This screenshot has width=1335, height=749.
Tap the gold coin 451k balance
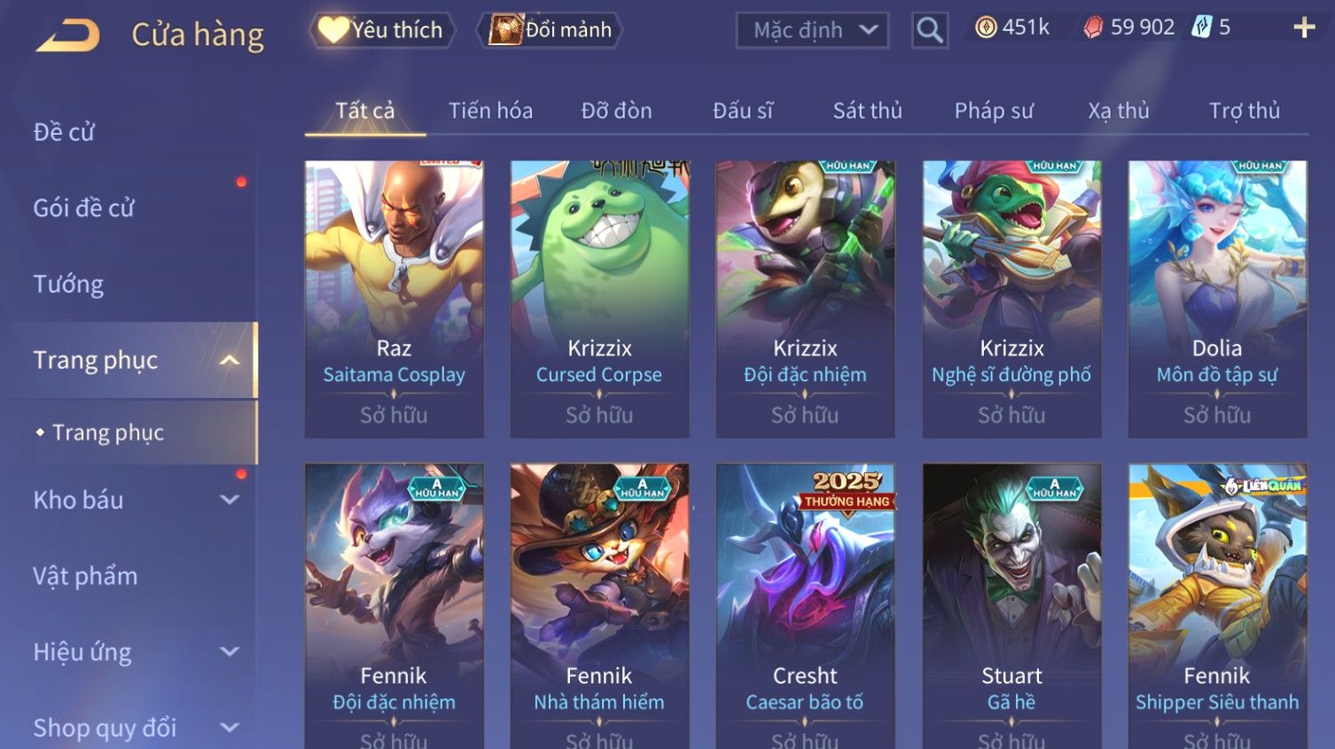coord(1012,27)
